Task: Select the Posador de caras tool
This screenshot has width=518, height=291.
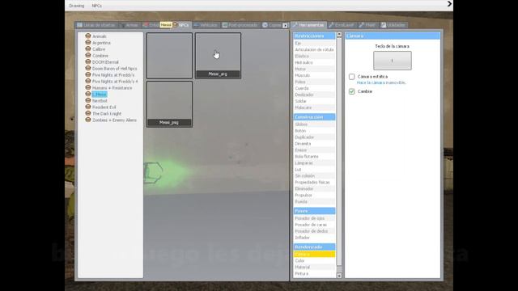Action: 314,225
